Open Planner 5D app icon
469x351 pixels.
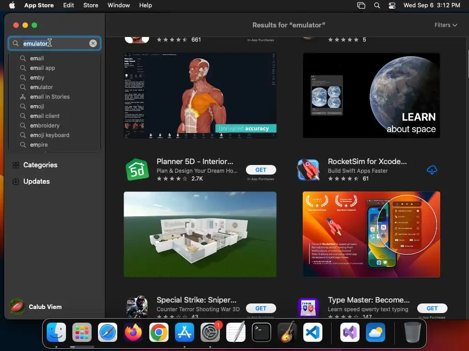click(137, 170)
